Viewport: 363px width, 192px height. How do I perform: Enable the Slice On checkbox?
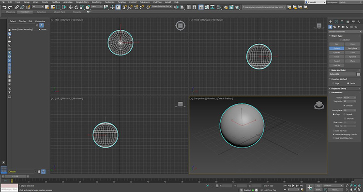[x=345, y=119]
